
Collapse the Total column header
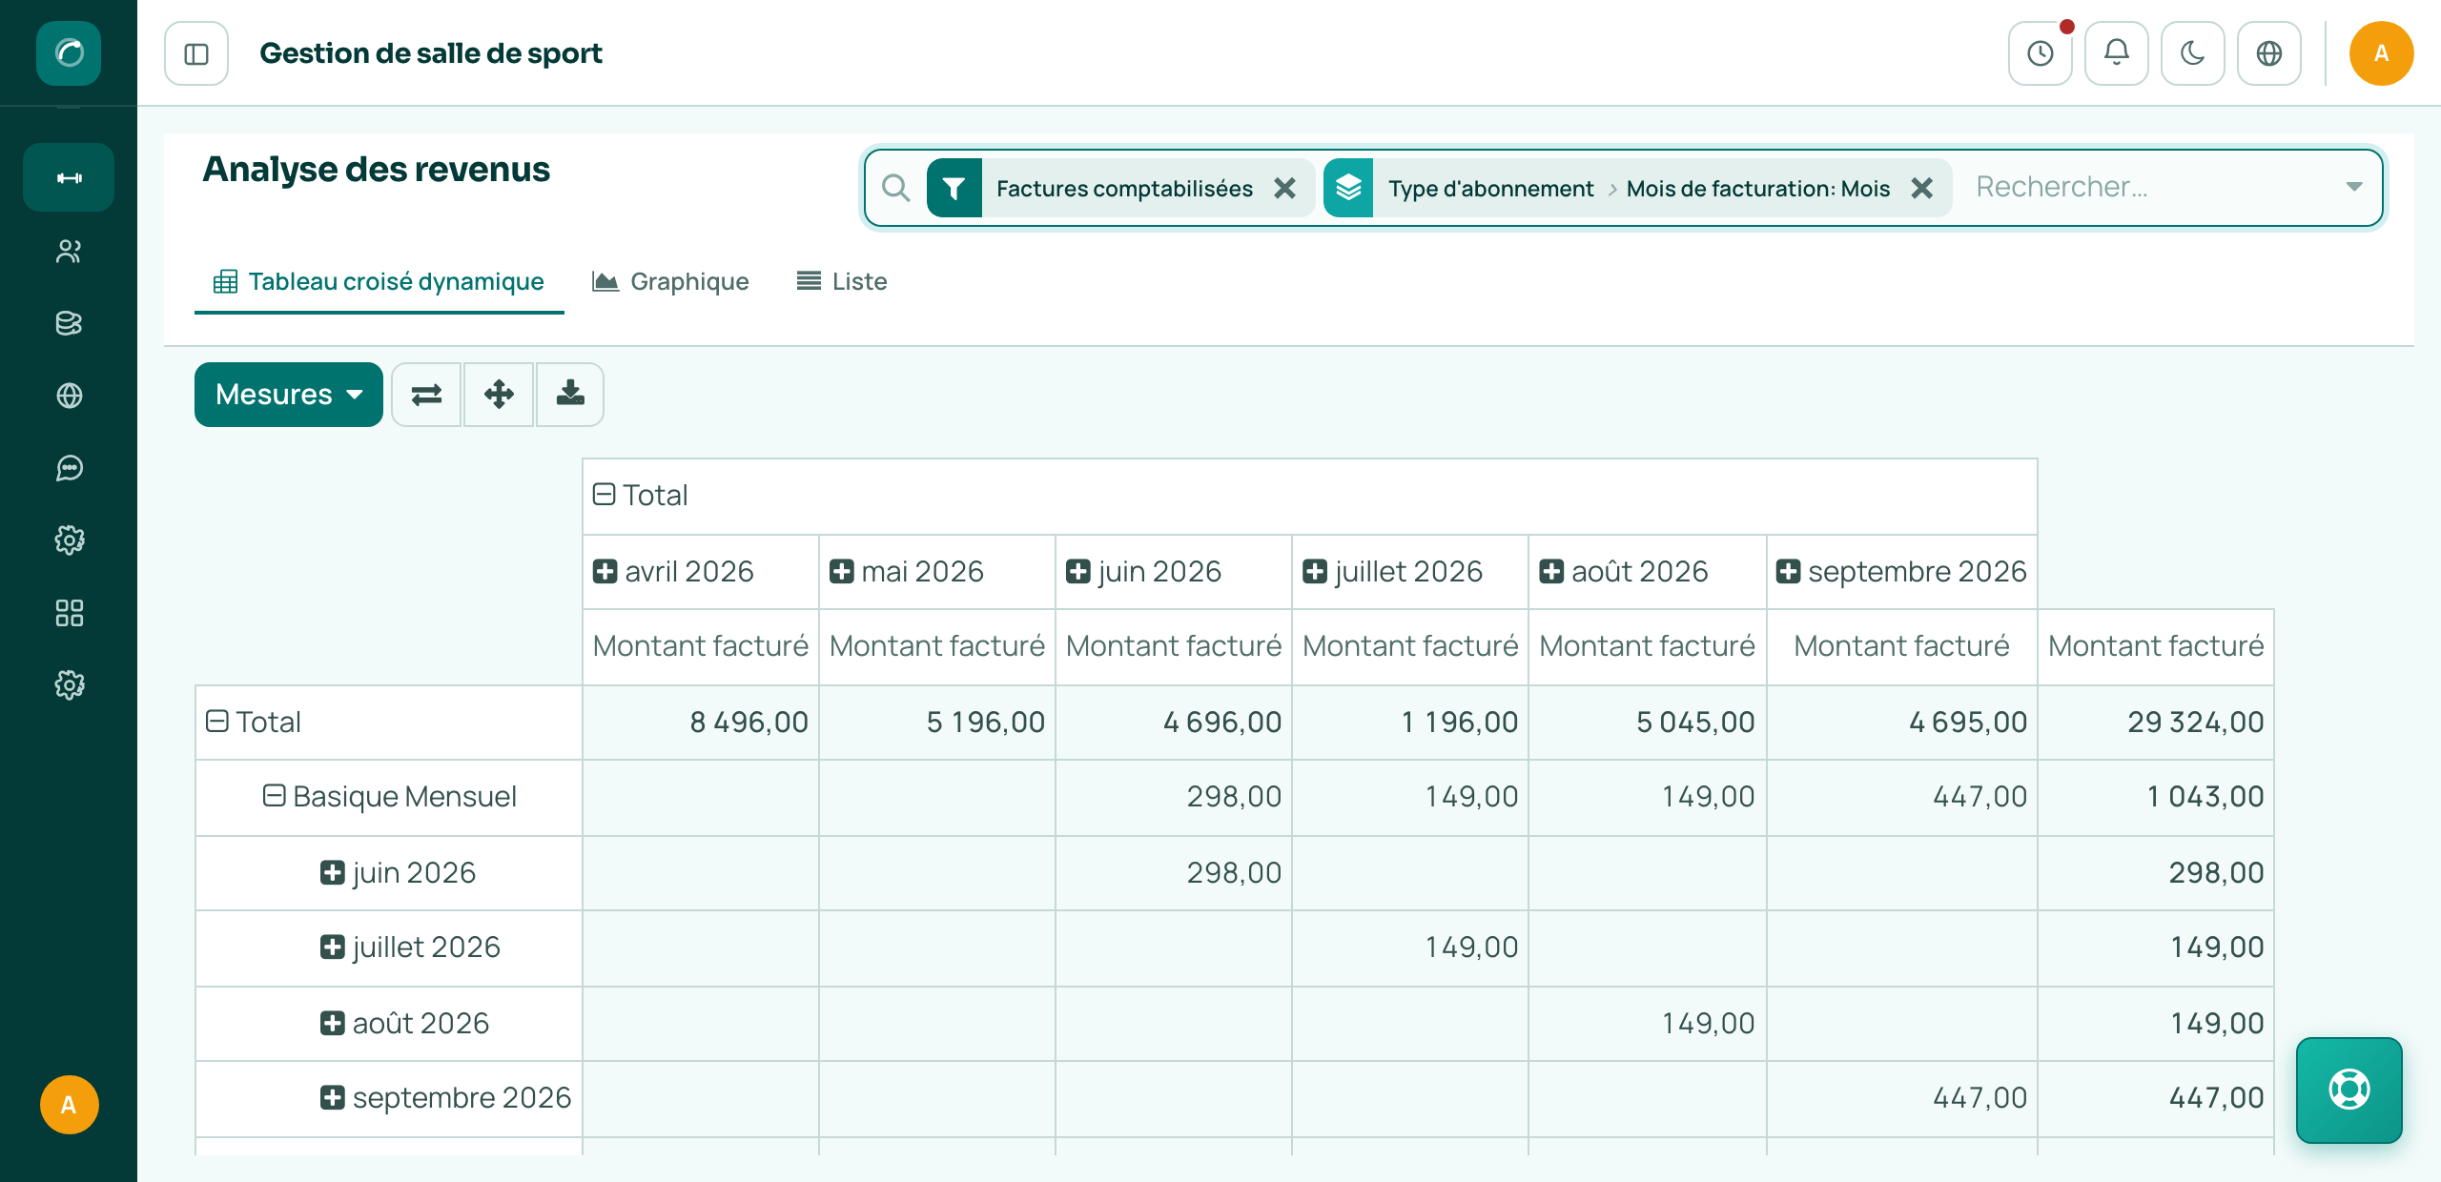(x=604, y=495)
